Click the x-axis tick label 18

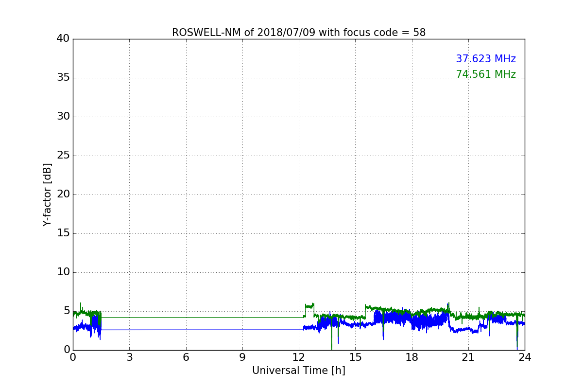(412, 357)
